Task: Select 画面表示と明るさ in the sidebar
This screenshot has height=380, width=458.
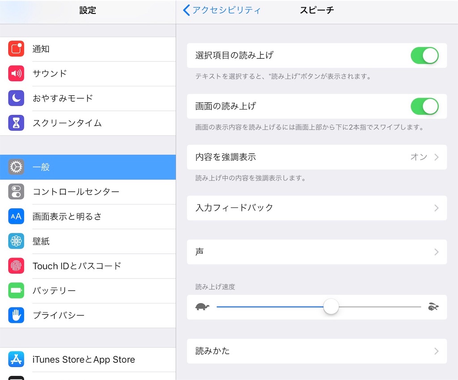Action: [x=88, y=217]
